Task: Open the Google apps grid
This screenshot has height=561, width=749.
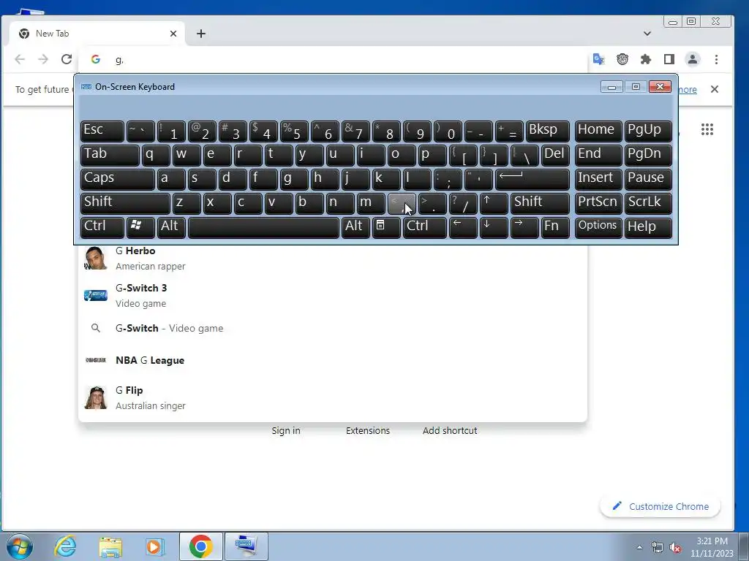Action: [707, 129]
